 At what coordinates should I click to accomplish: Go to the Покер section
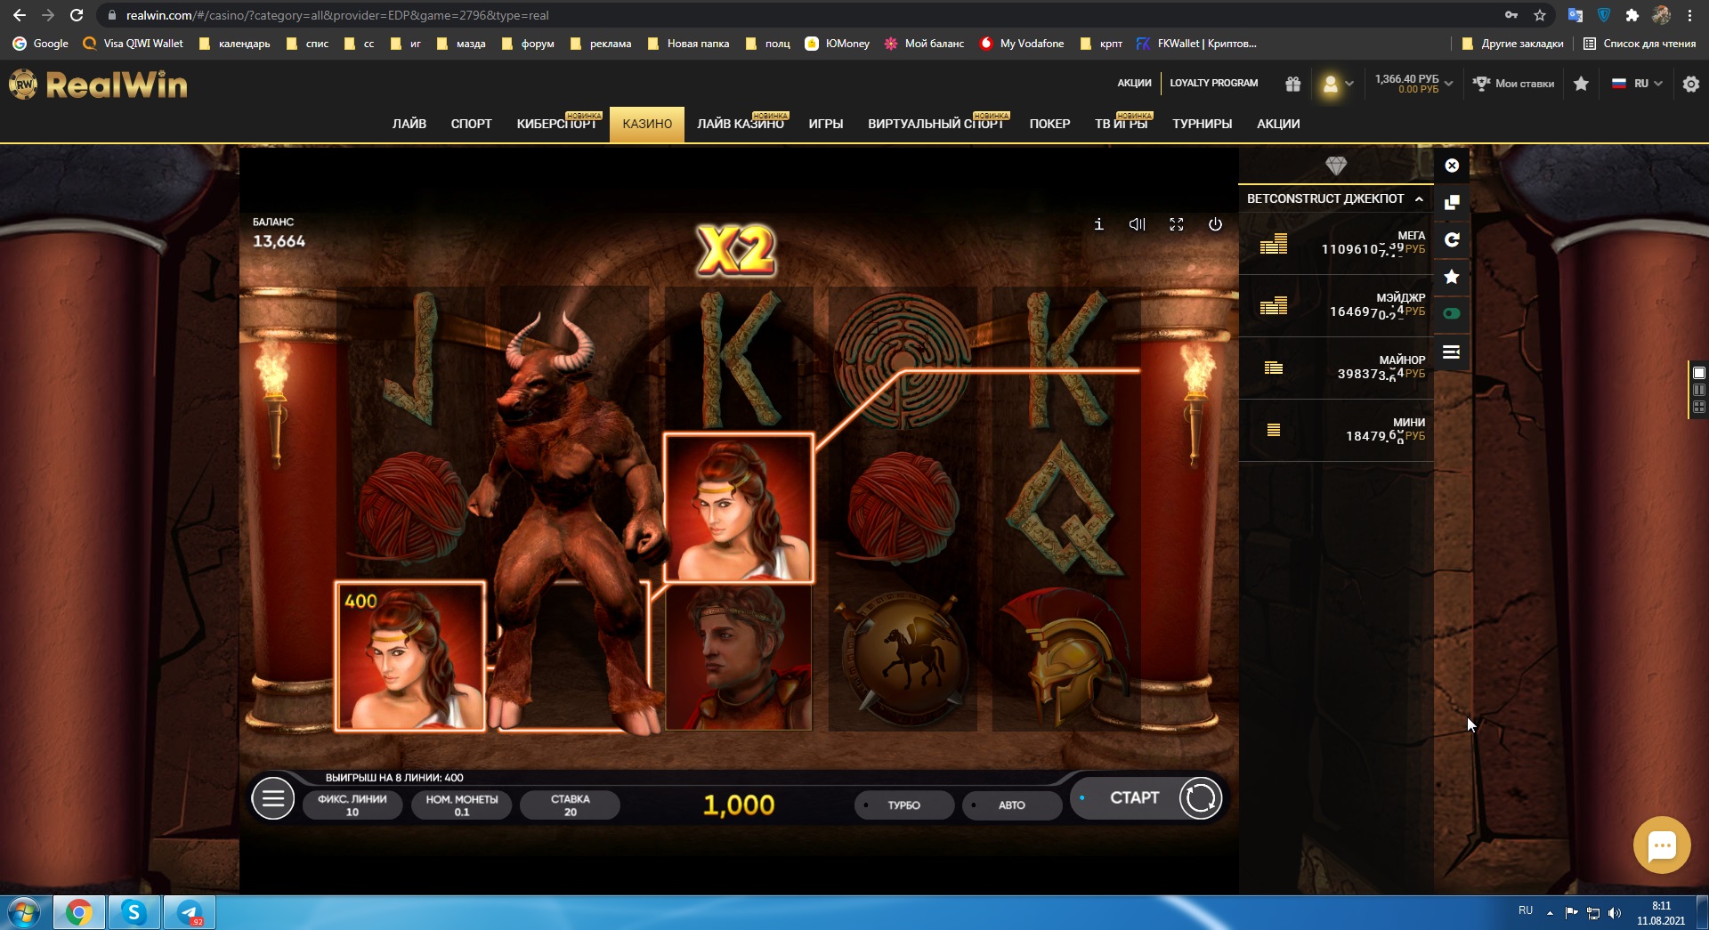click(x=1049, y=124)
